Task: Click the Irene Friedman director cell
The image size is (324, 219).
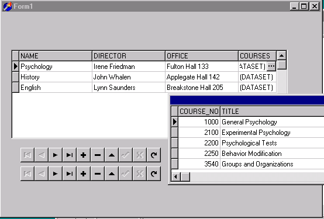Action: 129,67
